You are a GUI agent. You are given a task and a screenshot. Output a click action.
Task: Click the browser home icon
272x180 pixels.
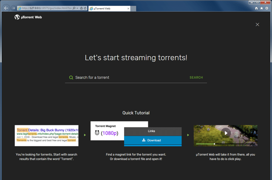pos(256,8)
